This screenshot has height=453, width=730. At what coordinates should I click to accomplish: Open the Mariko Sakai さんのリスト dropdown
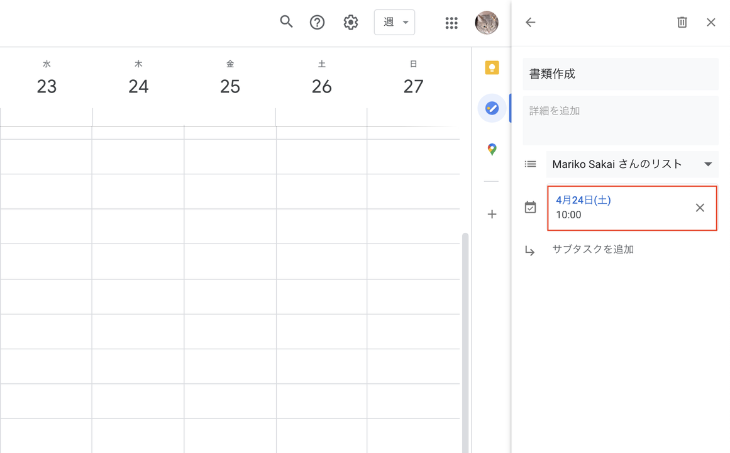point(633,164)
